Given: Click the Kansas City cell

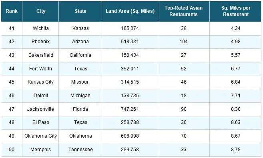Looking at the screenshot, I should click(x=40, y=82).
